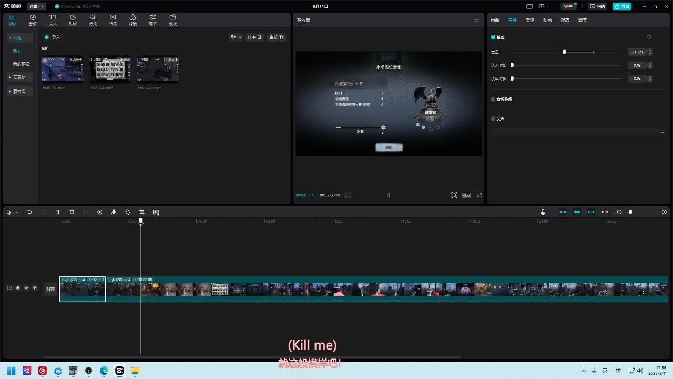Click the VIP membership button
This screenshot has width=673, height=379.
click(568, 6)
